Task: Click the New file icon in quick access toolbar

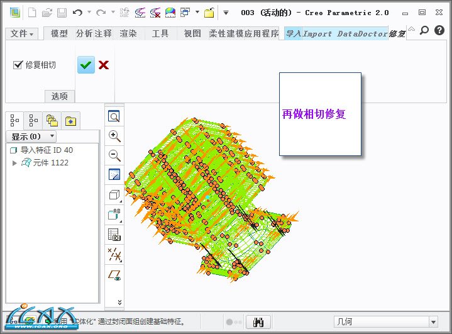Action: pos(32,13)
